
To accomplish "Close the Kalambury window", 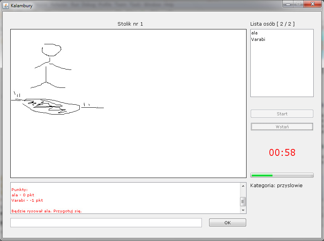I will tap(313, 4).
